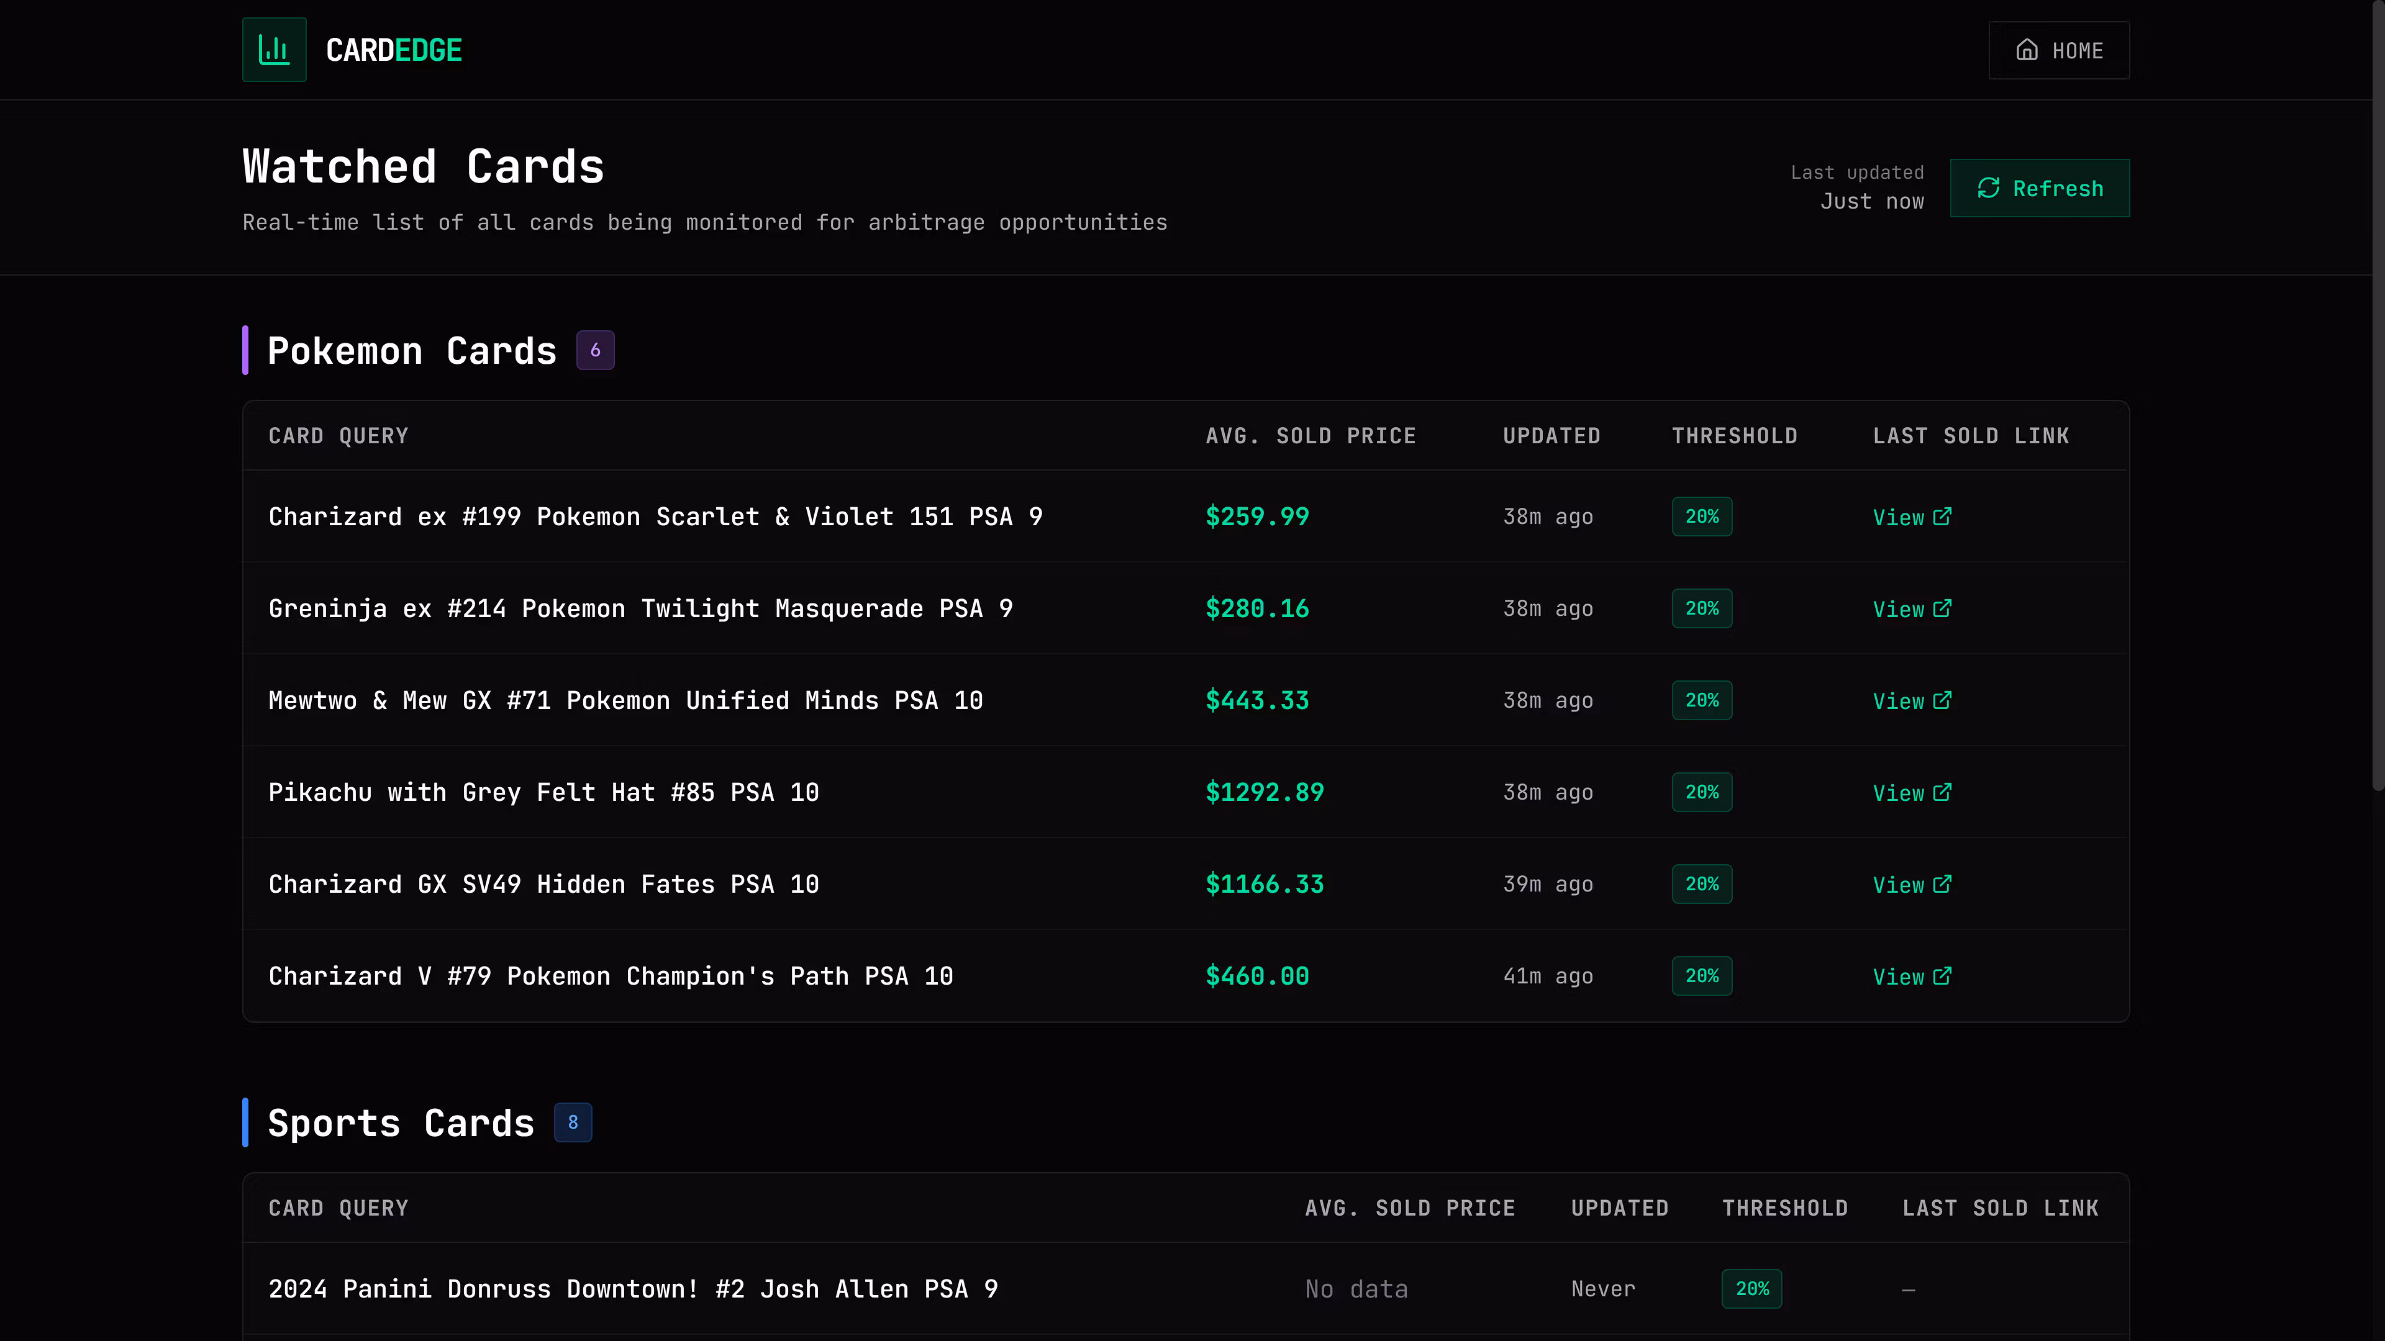Select the price $259.99
2385x1341 pixels.
click(x=1257, y=517)
